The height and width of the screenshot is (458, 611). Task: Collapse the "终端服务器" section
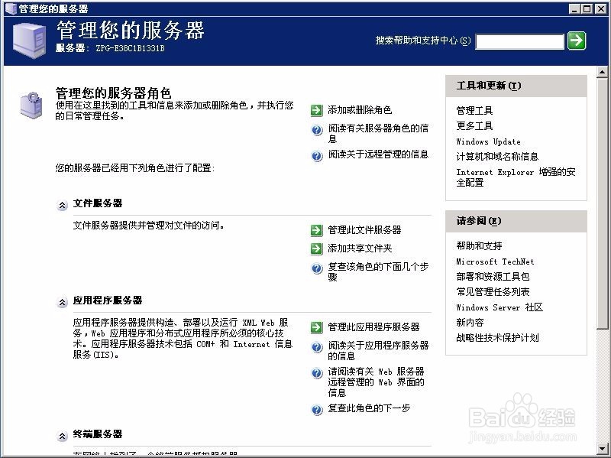[62, 436]
